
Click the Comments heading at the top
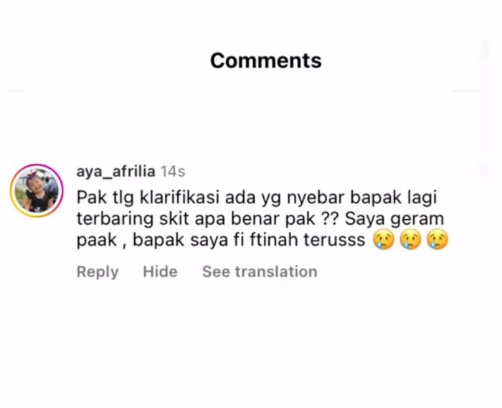266,60
